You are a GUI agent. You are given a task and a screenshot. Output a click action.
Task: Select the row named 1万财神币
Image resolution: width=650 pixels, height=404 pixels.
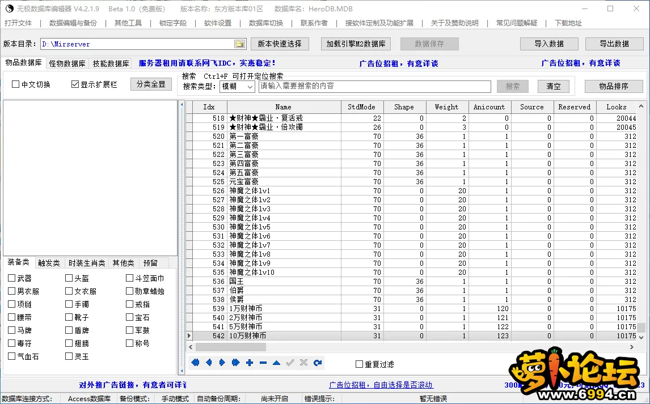point(412,308)
